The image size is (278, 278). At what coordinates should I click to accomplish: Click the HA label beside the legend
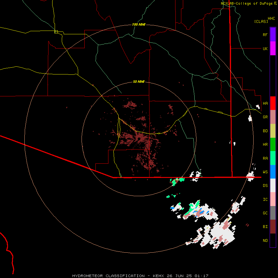coord(265,103)
